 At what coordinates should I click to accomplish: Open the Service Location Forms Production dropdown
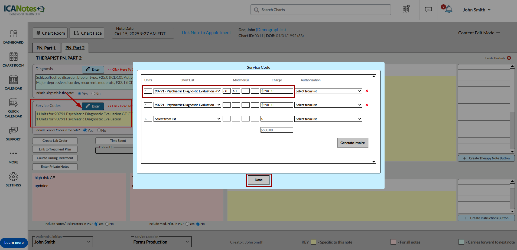161,242
